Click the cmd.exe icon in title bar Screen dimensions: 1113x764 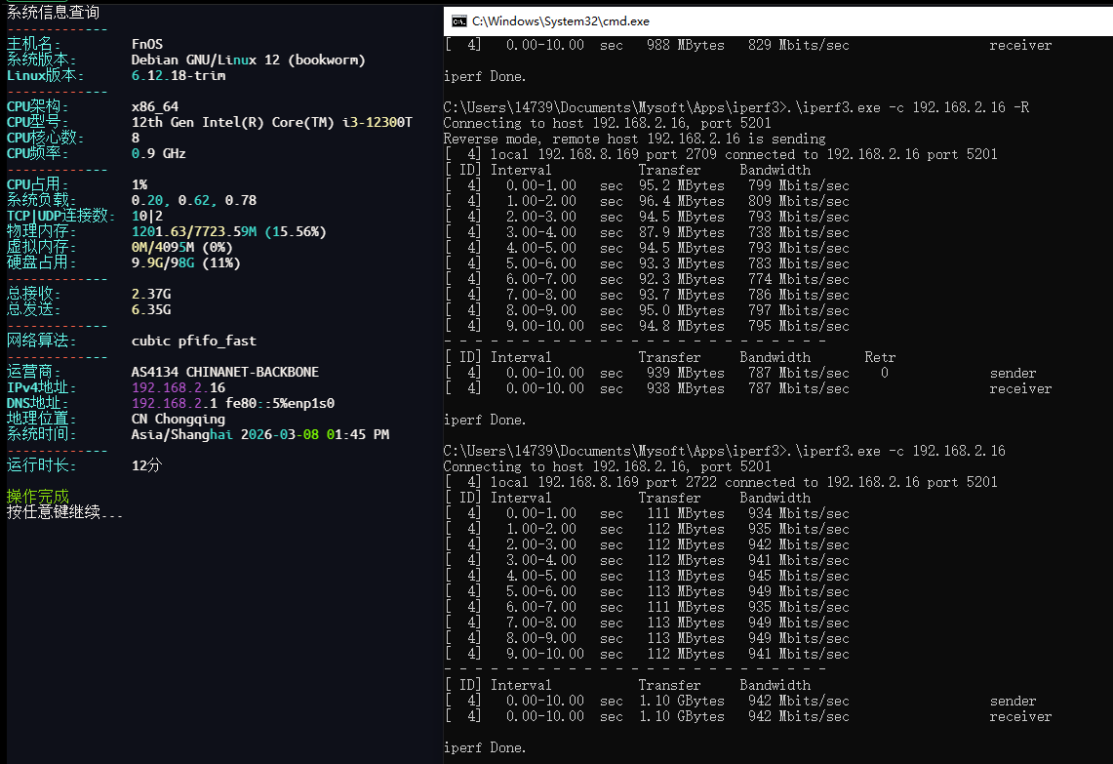(x=458, y=20)
